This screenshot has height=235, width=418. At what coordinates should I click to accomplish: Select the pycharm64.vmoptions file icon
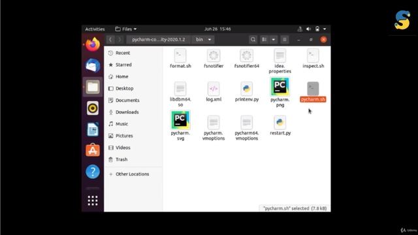(247, 122)
